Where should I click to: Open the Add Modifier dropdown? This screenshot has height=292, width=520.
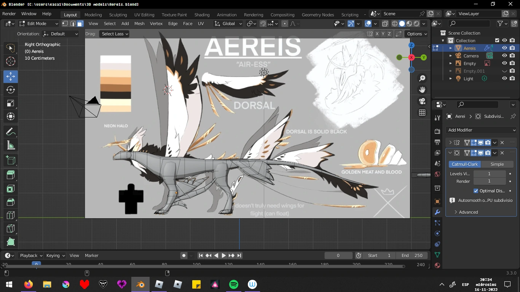(481, 130)
